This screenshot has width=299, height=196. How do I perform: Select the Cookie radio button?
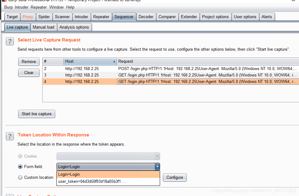click(x=20, y=156)
